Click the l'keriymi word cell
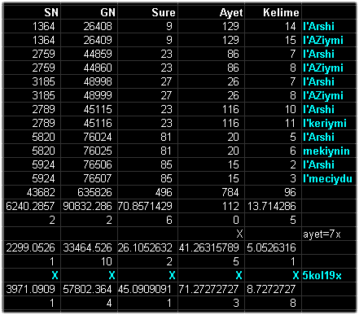 (329, 123)
